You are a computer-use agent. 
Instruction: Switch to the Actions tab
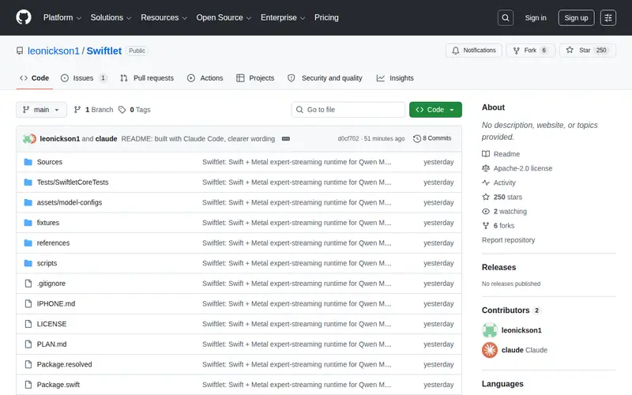(205, 78)
